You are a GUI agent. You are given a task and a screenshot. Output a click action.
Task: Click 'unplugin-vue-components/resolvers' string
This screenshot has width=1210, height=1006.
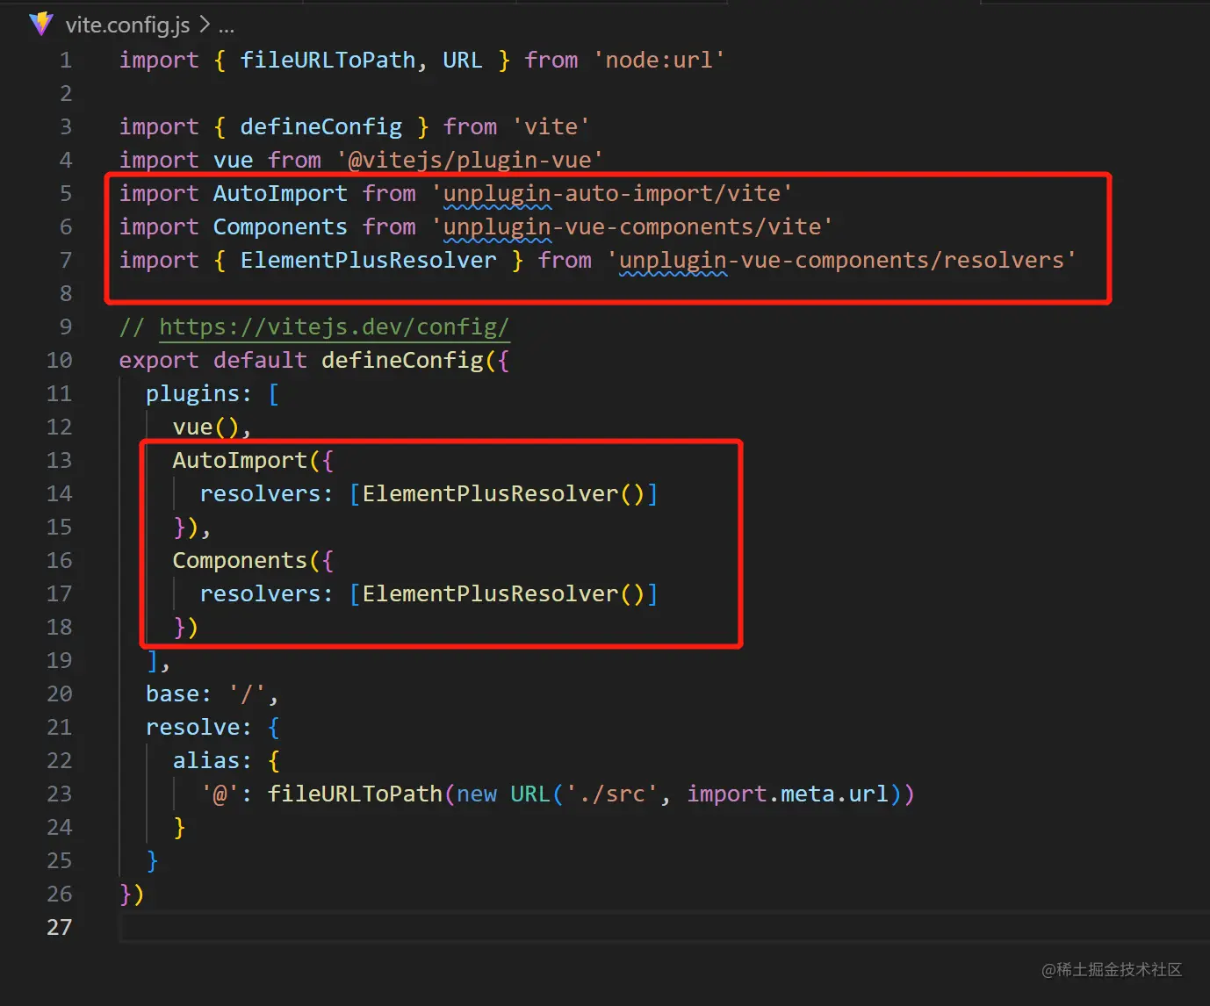pyautogui.click(x=841, y=260)
